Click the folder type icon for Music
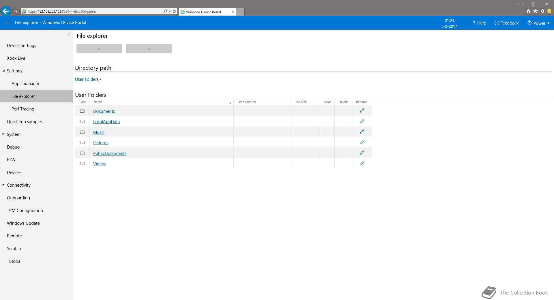554x300 pixels. click(82, 132)
